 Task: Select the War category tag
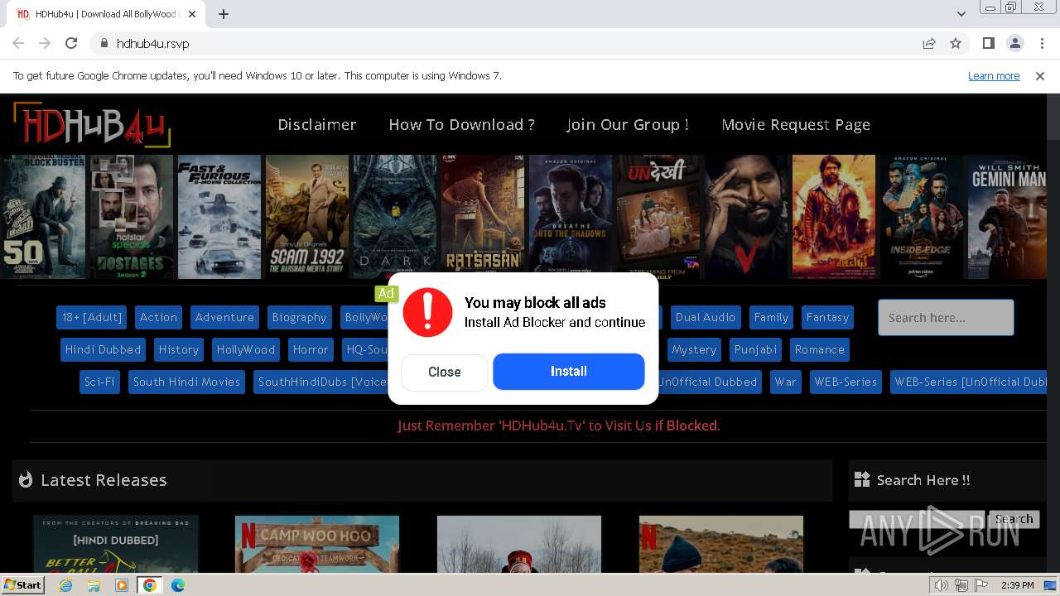coord(785,382)
